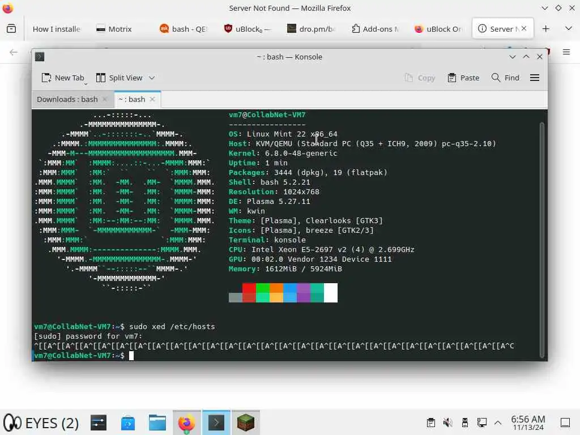Screen dimensions: 580x435
Task: Expand the Split View dropdown chevron
Action: point(152,78)
